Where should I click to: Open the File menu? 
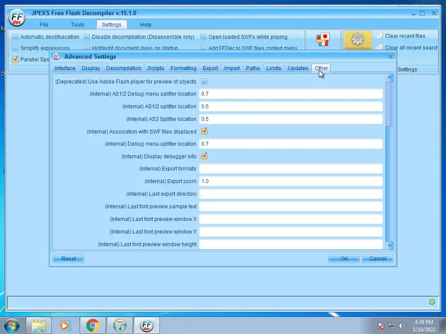(x=44, y=25)
